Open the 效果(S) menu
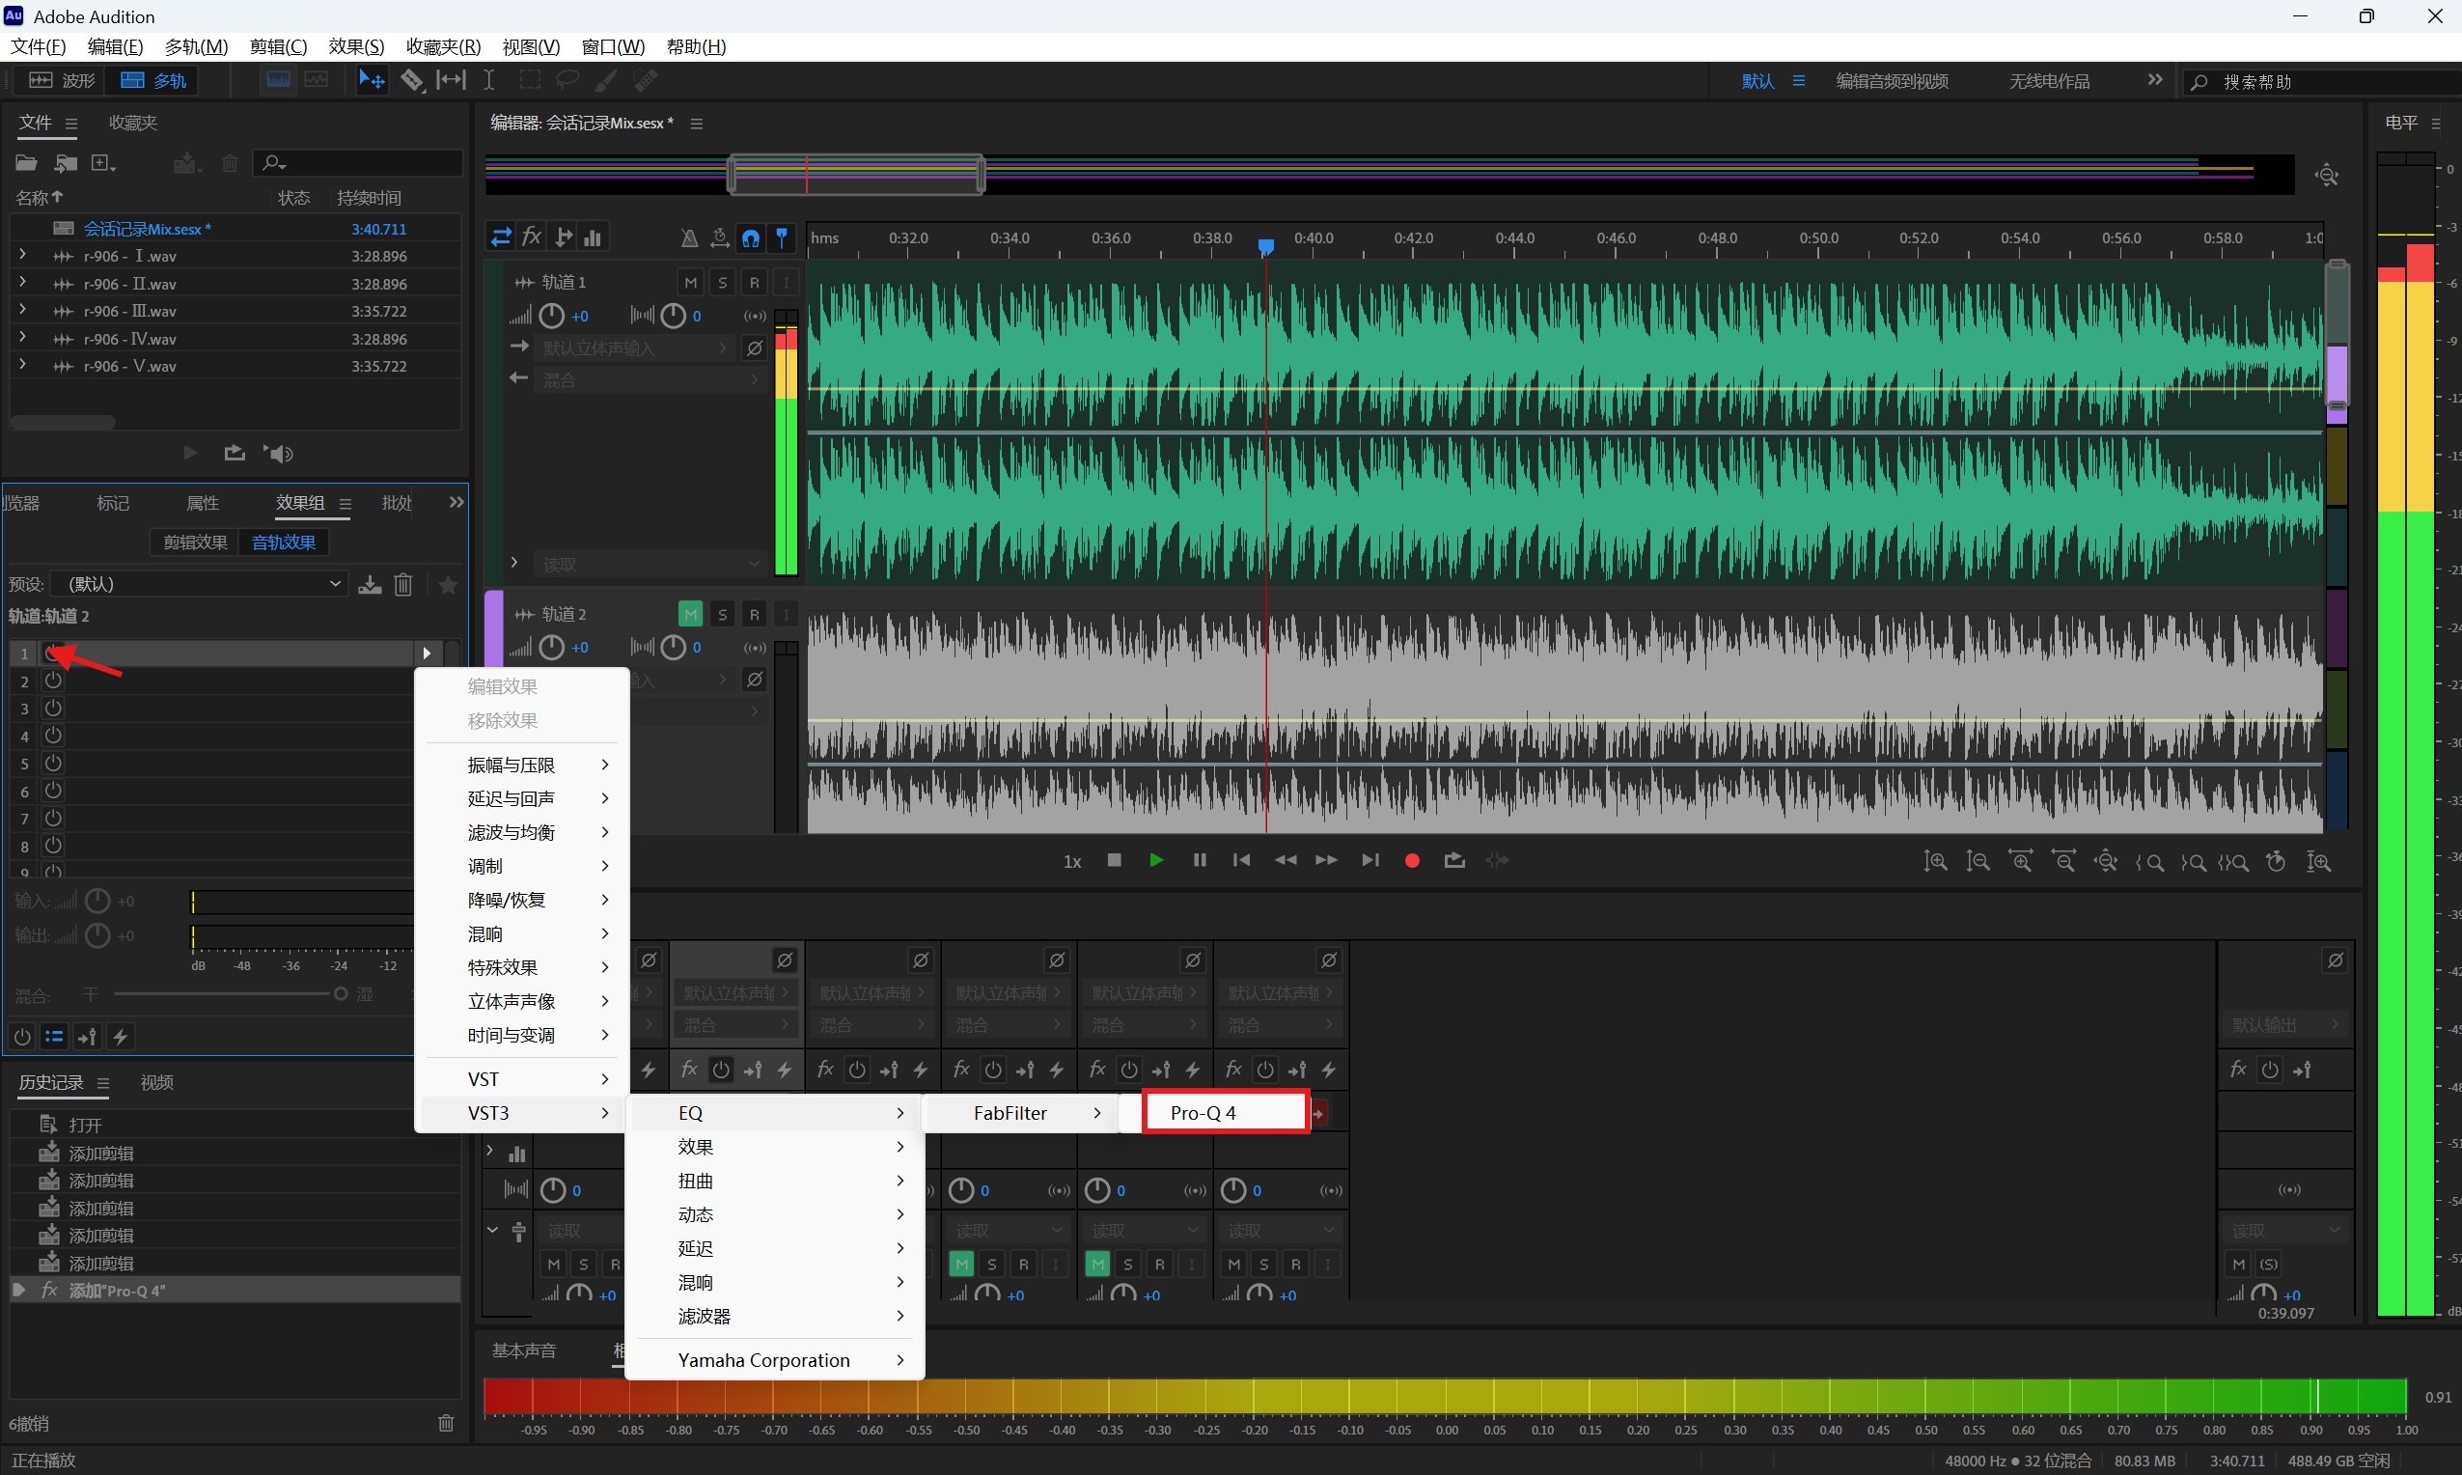Screen dimensions: 2462x1475 point(356,46)
